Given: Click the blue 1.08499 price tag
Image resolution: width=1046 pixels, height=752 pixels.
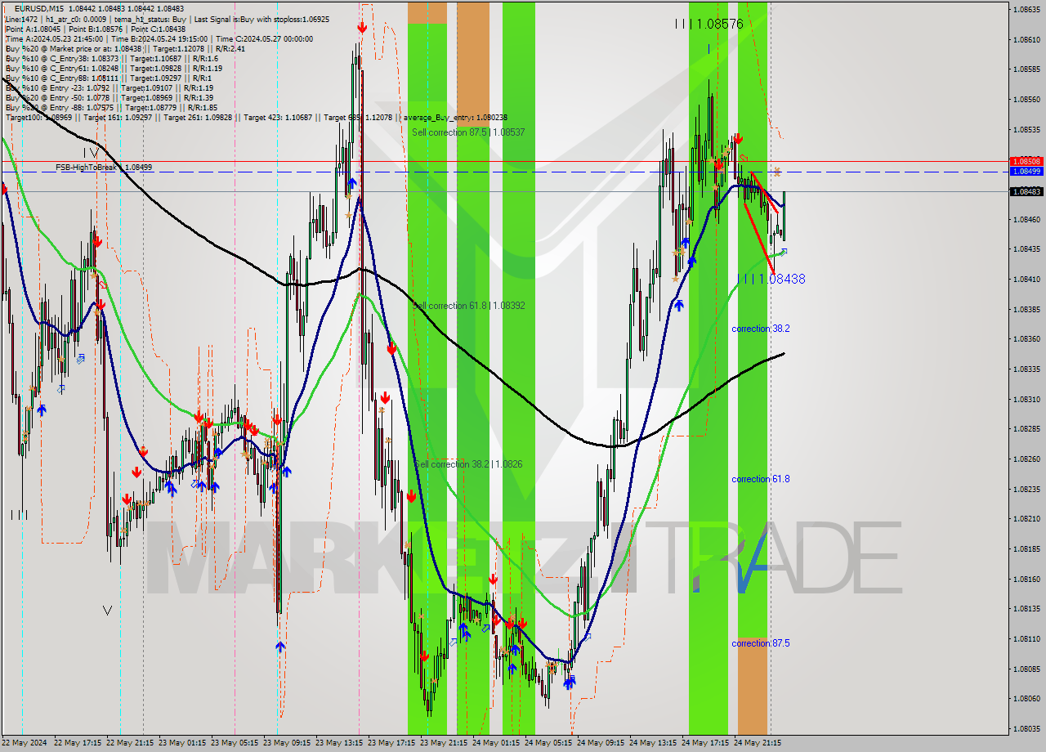Looking at the screenshot, I should tap(1026, 171).
